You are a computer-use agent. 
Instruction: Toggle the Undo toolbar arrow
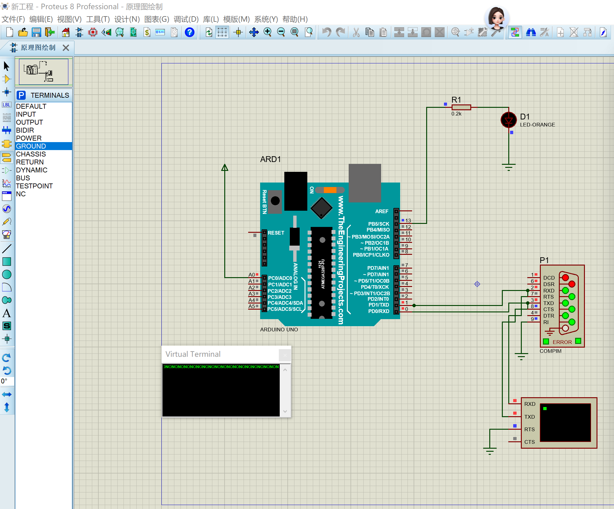tap(327, 32)
